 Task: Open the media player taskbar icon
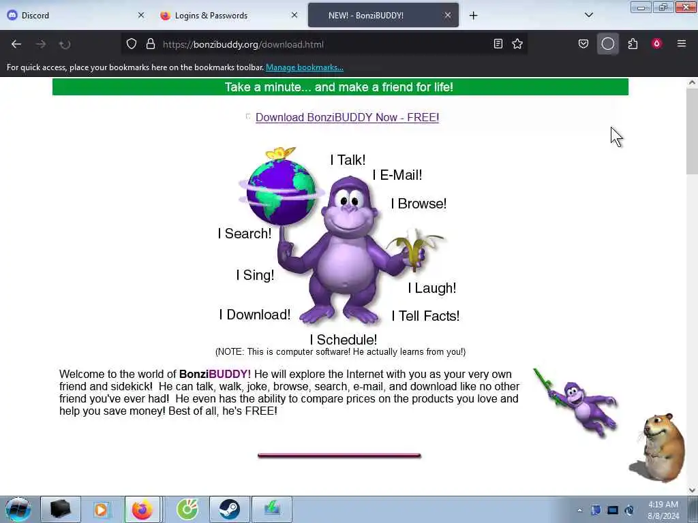[x=101, y=509]
